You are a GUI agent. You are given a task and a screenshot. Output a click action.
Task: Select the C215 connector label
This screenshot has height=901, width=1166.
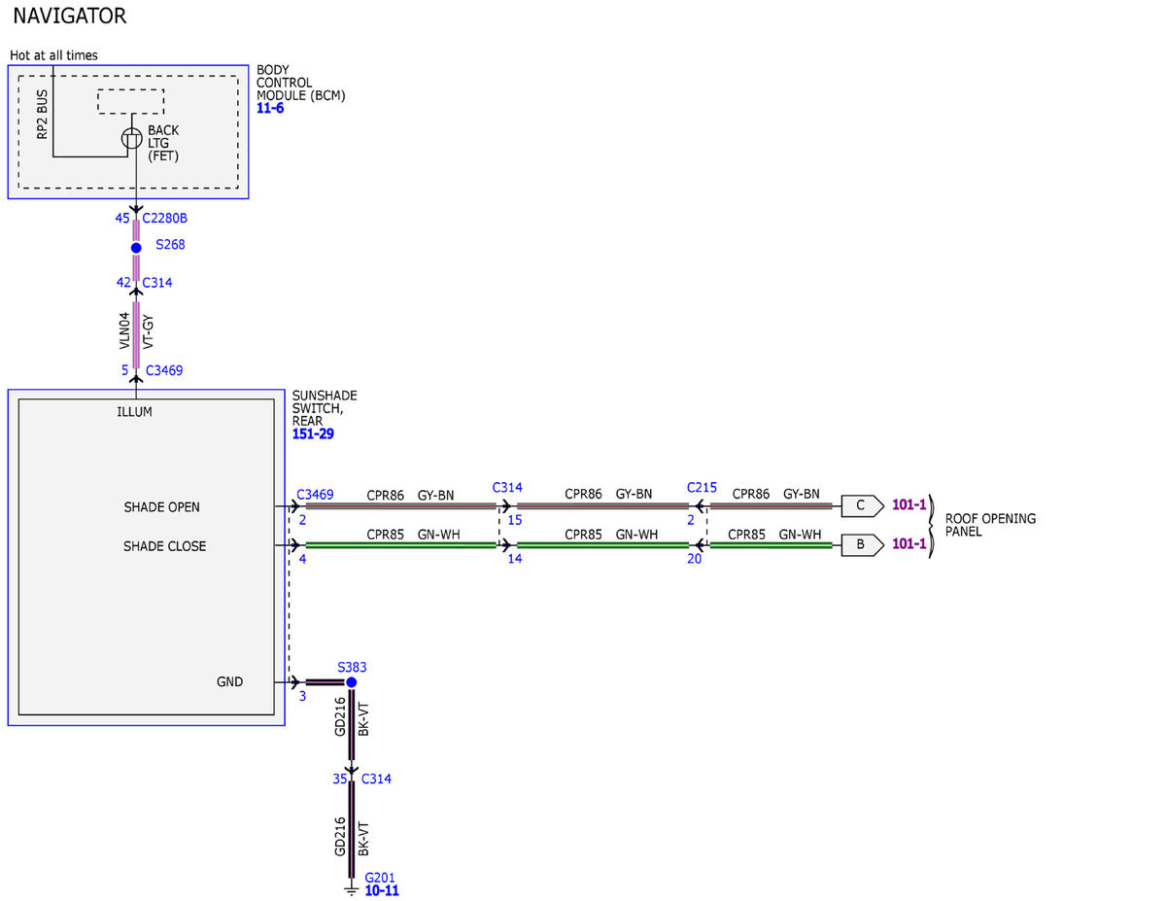pos(702,487)
